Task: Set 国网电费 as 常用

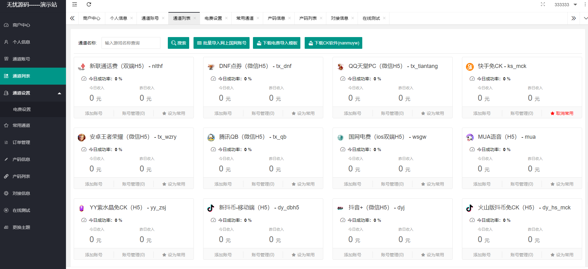Action: coord(433,184)
